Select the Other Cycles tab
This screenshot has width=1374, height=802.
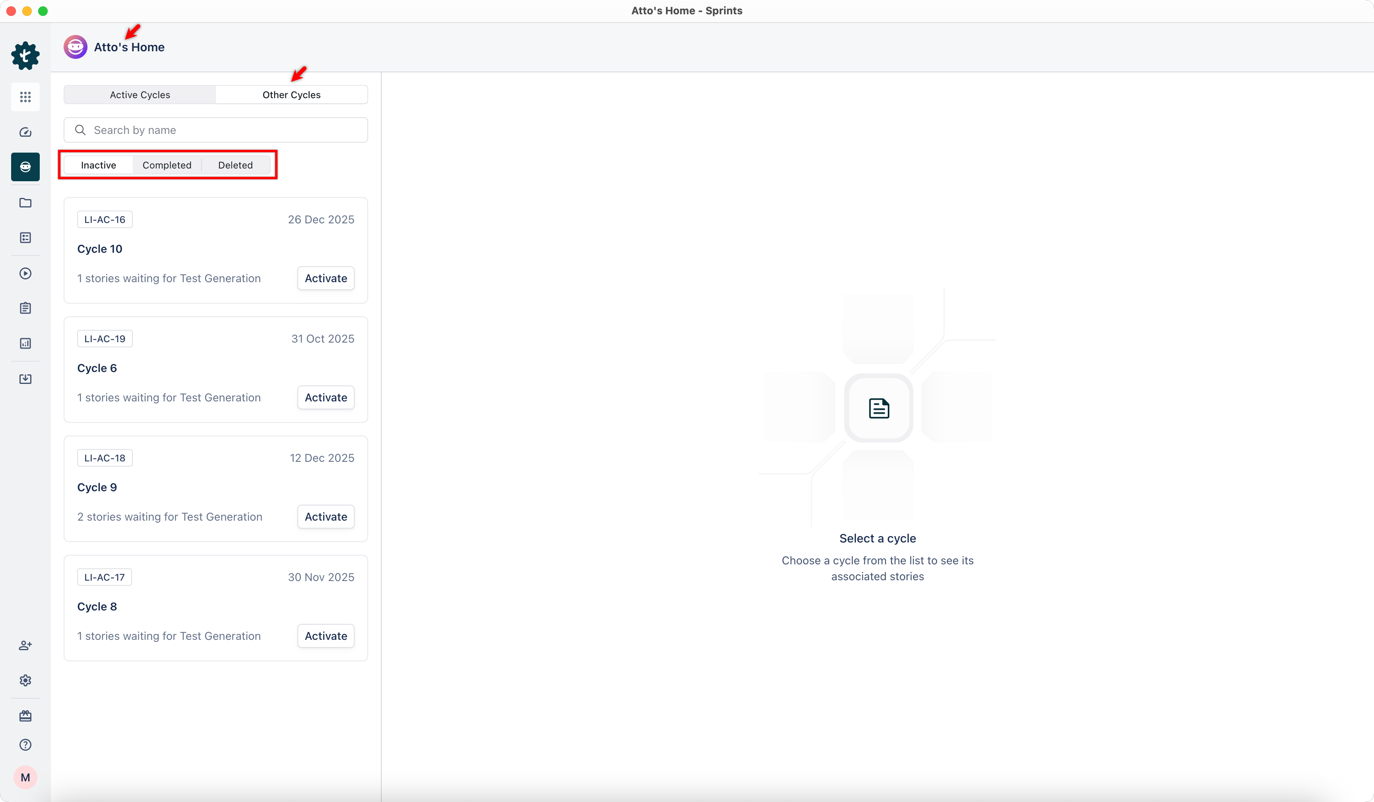point(291,95)
